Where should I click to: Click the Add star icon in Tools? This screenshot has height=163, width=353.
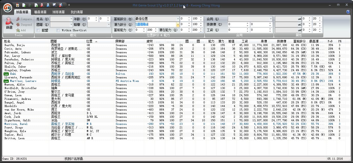pos(18,30)
